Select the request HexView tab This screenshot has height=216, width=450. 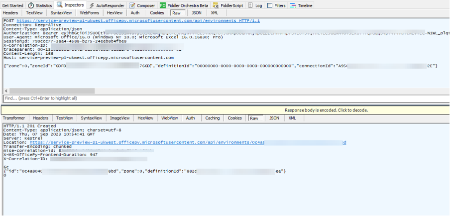(x=115, y=13)
